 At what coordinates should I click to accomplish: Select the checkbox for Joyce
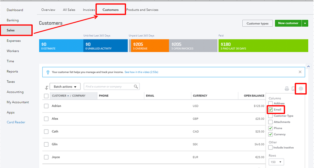point(46,157)
